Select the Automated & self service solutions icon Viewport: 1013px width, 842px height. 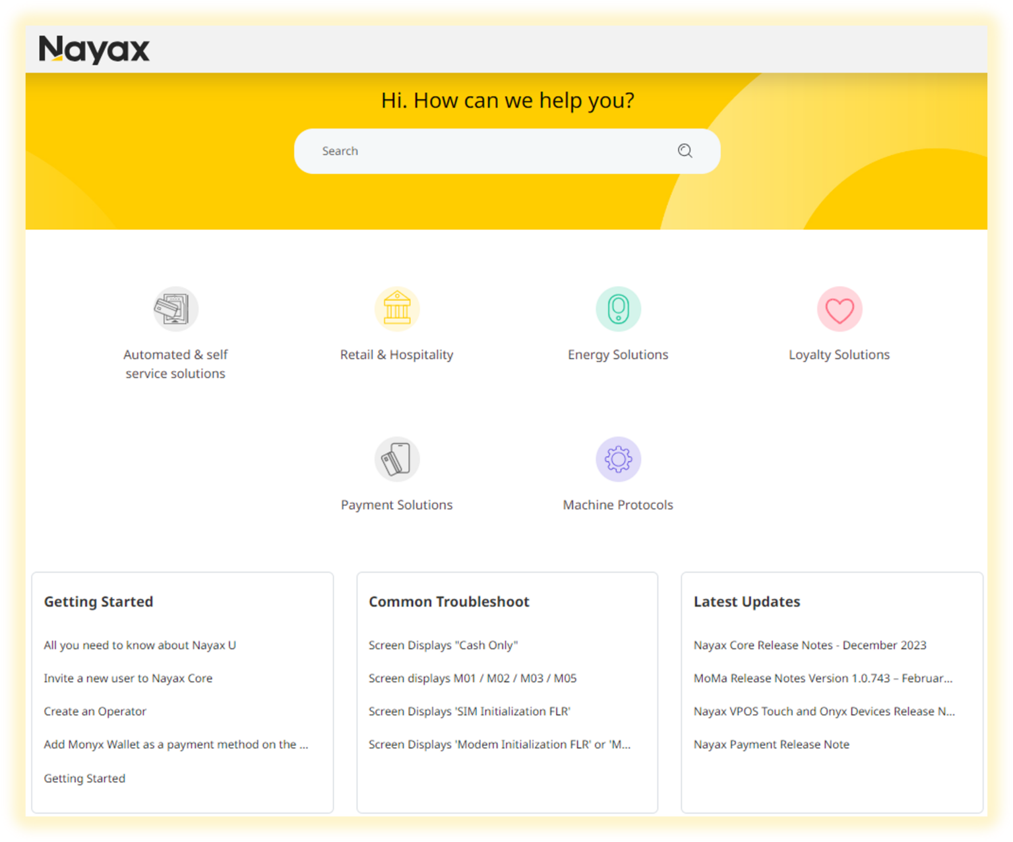pyautogui.click(x=175, y=308)
